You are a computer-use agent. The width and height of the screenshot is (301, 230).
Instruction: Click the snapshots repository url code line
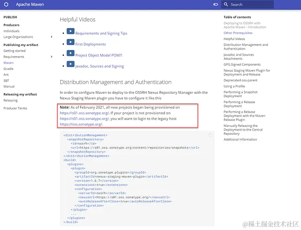[x=135, y=148]
